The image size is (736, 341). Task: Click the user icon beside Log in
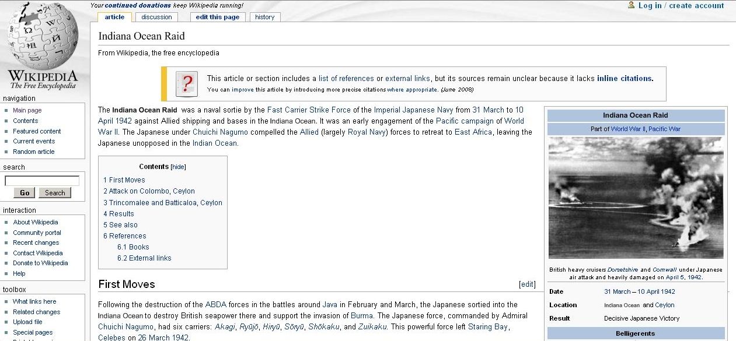[631, 5]
